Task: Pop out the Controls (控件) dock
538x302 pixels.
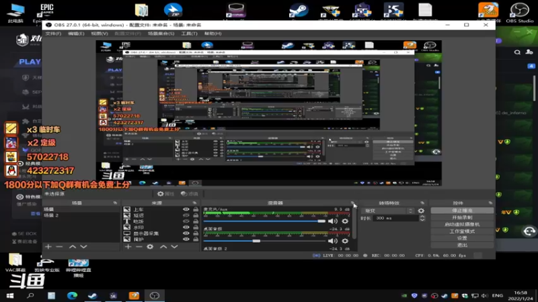Action: (490, 203)
